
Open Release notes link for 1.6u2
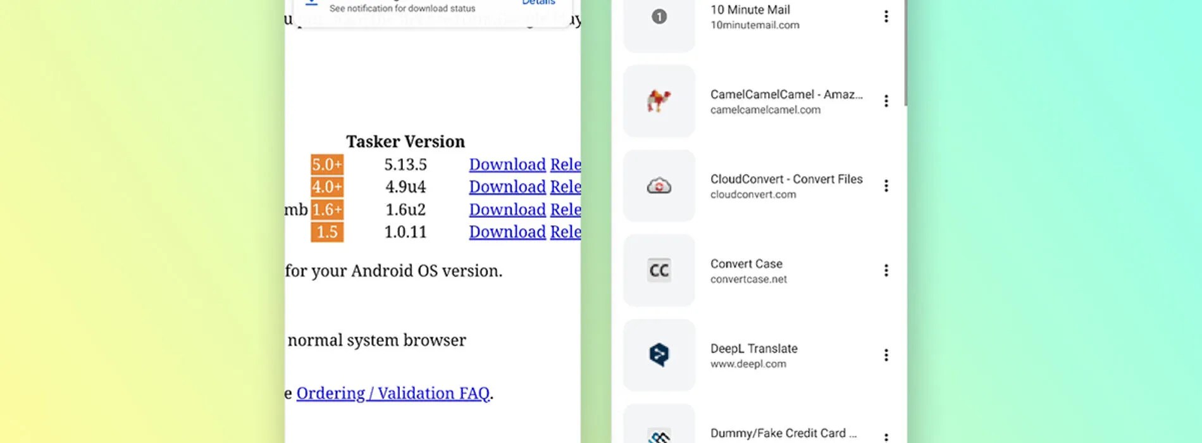pyautogui.click(x=566, y=209)
